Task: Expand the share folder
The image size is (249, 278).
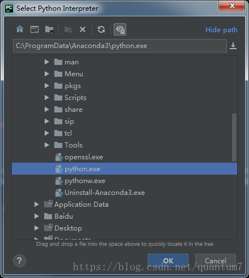Action: click(x=47, y=110)
